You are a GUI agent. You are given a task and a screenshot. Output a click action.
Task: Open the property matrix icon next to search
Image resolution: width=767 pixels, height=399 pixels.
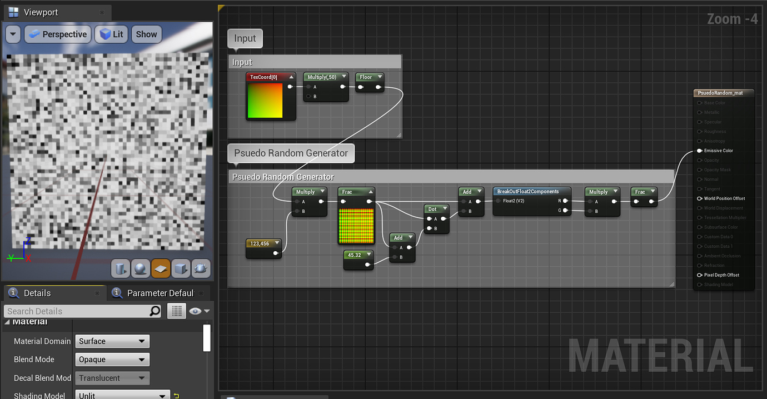pyautogui.click(x=176, y=311)
